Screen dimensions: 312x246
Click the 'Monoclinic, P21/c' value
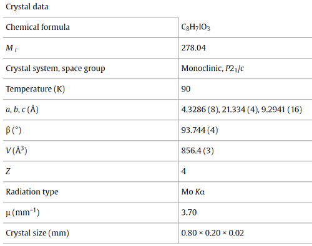(213, 69)
